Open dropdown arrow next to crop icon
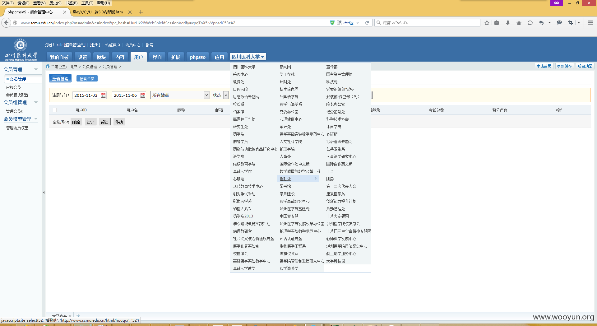This screenshot has height=326, width=597. pyautogui.click(x=579, y=23)
